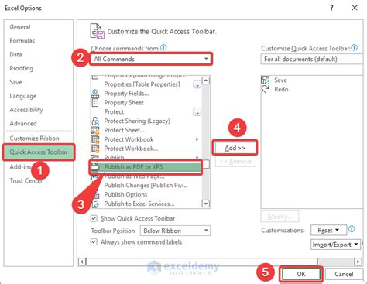Open the Choose commands from dropdown
The width and height of the screenshot is (367, 284).
click(x=151, y=59)
